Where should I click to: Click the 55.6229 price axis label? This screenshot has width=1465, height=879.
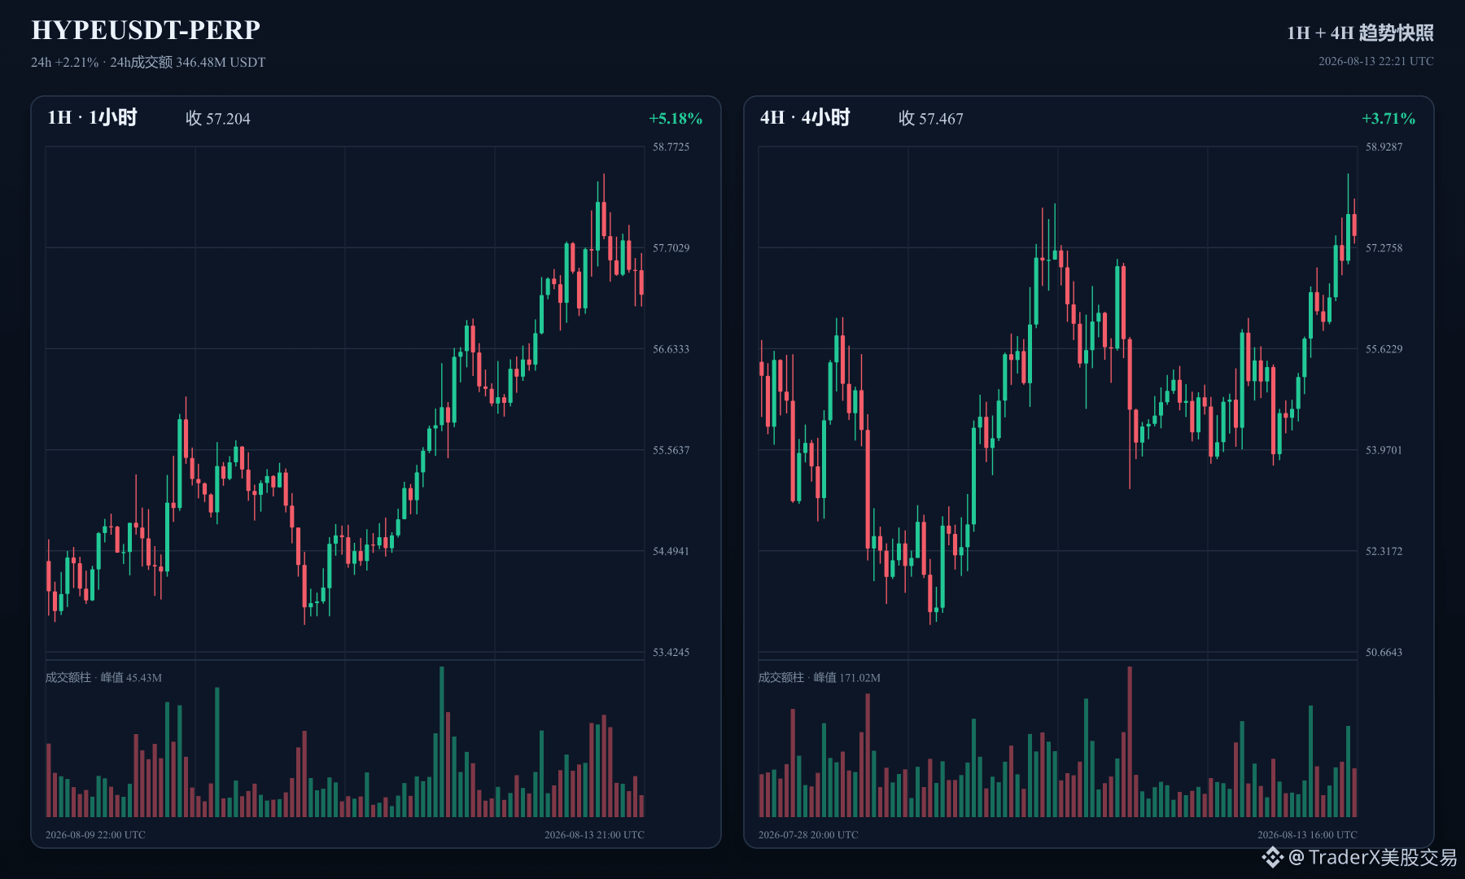(1384, 349)
